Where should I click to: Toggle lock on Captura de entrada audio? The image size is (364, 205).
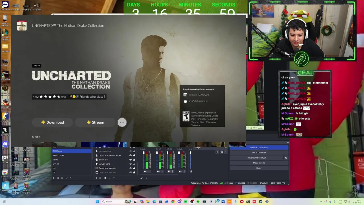point(134,155)
